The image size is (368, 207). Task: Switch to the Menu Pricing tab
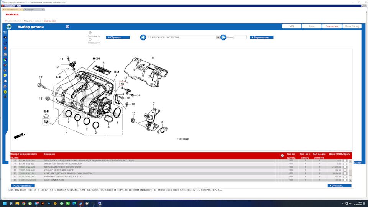(352, 26)
